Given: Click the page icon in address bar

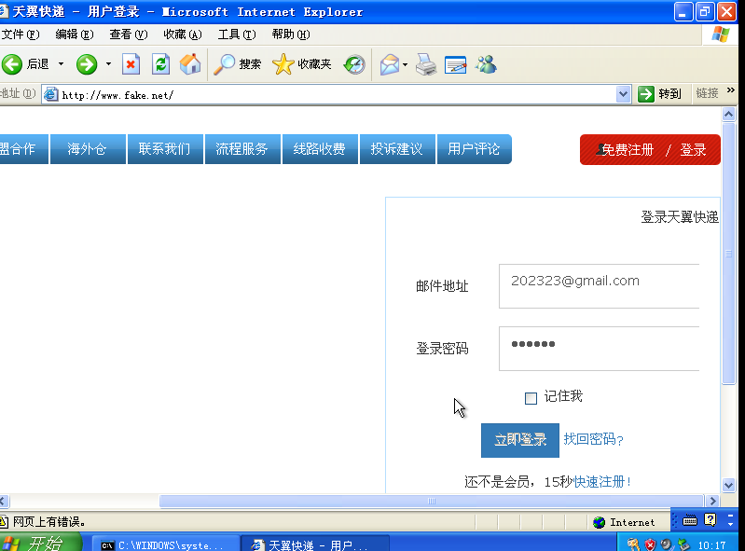Looking at the screenshot, I should click(x=51, y=94).
